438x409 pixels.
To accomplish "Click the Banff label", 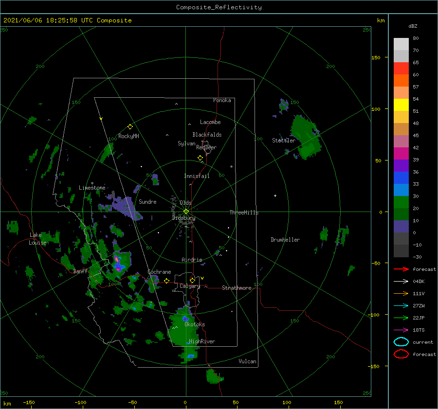I will pos(80,271).
